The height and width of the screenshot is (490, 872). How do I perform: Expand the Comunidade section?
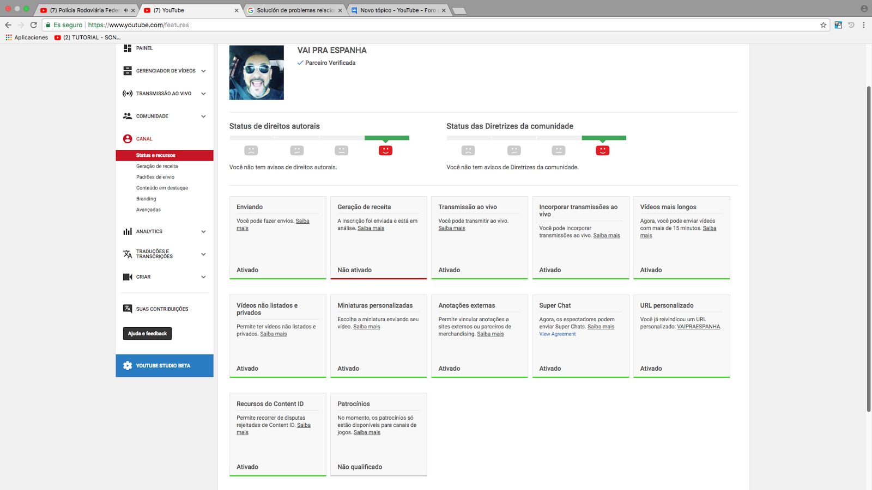point(203,116)
